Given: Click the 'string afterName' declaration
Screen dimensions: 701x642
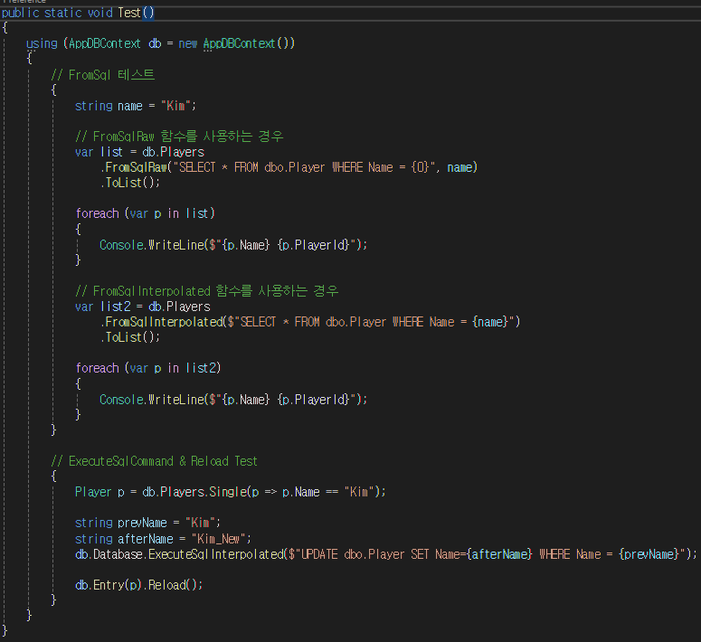Looking at the screenshot, I should point(163,539).
